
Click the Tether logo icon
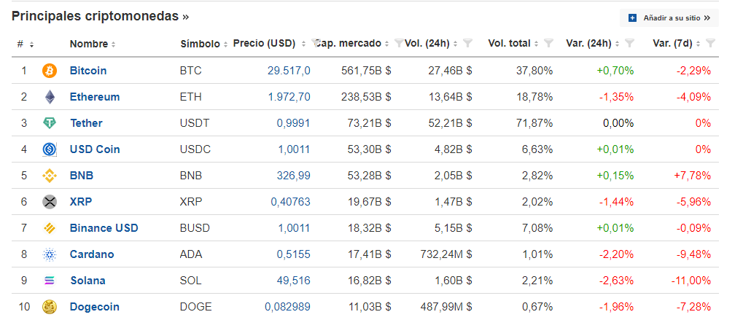point(50,123)
